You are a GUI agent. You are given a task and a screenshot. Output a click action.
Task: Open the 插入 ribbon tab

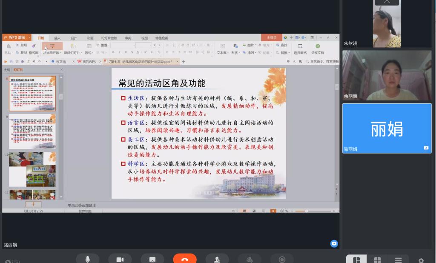point(57,38)
